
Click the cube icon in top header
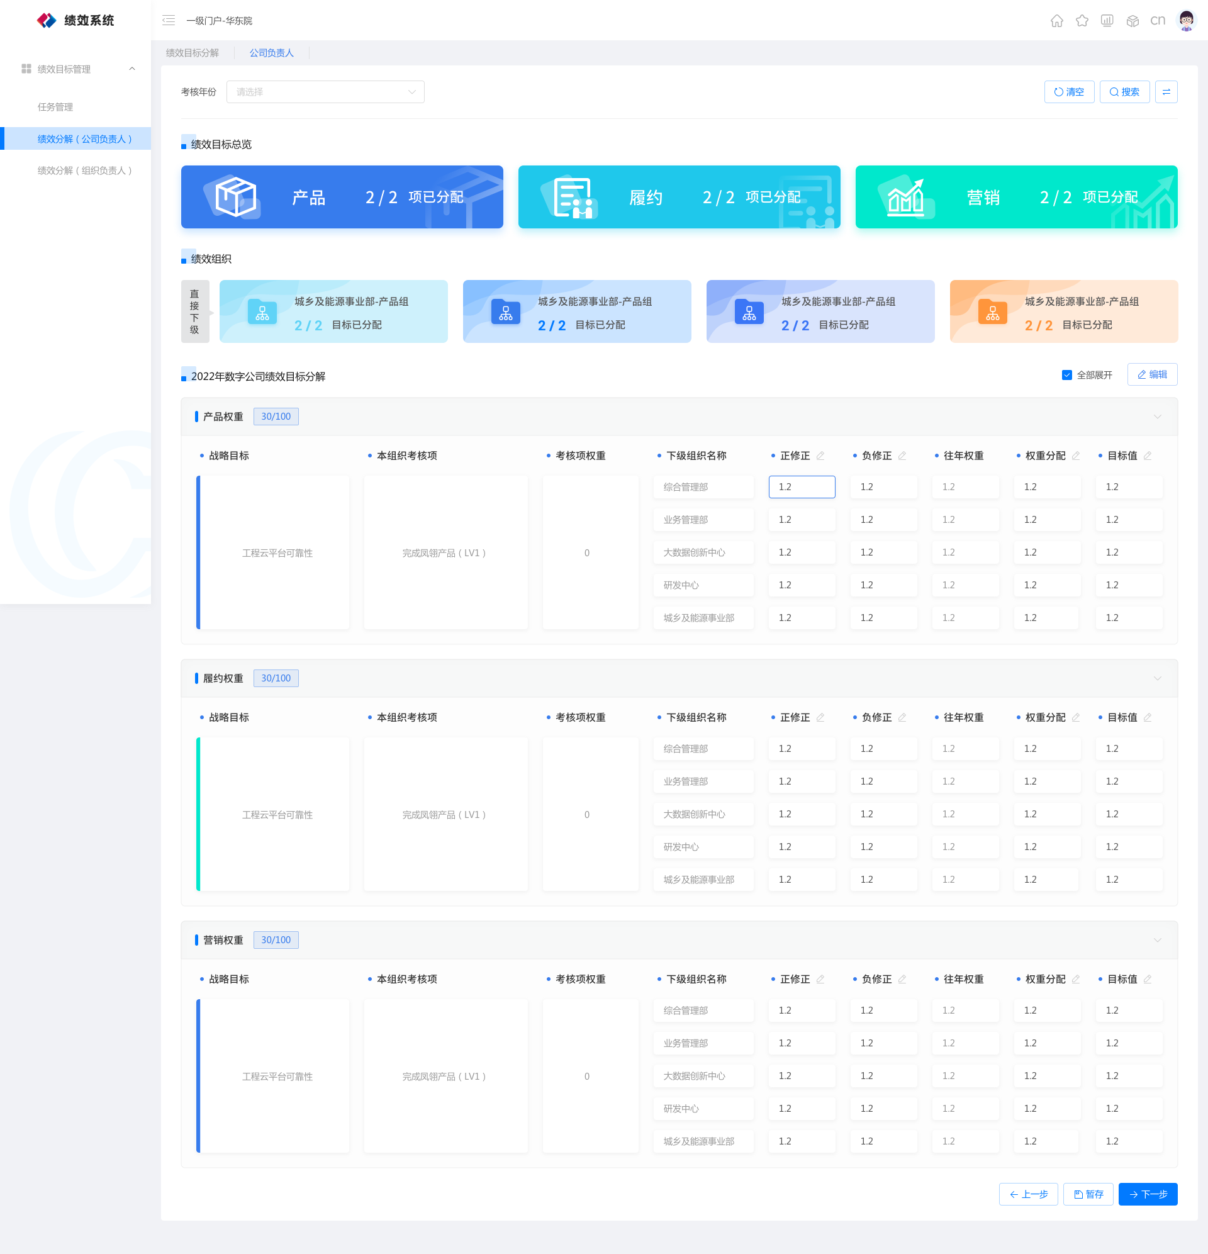pyautogui.click(x=1132, y=21)
